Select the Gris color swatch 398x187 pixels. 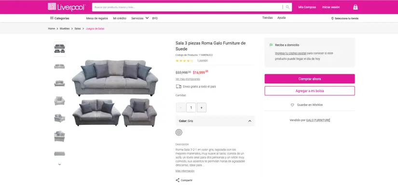tap(179, 133)
